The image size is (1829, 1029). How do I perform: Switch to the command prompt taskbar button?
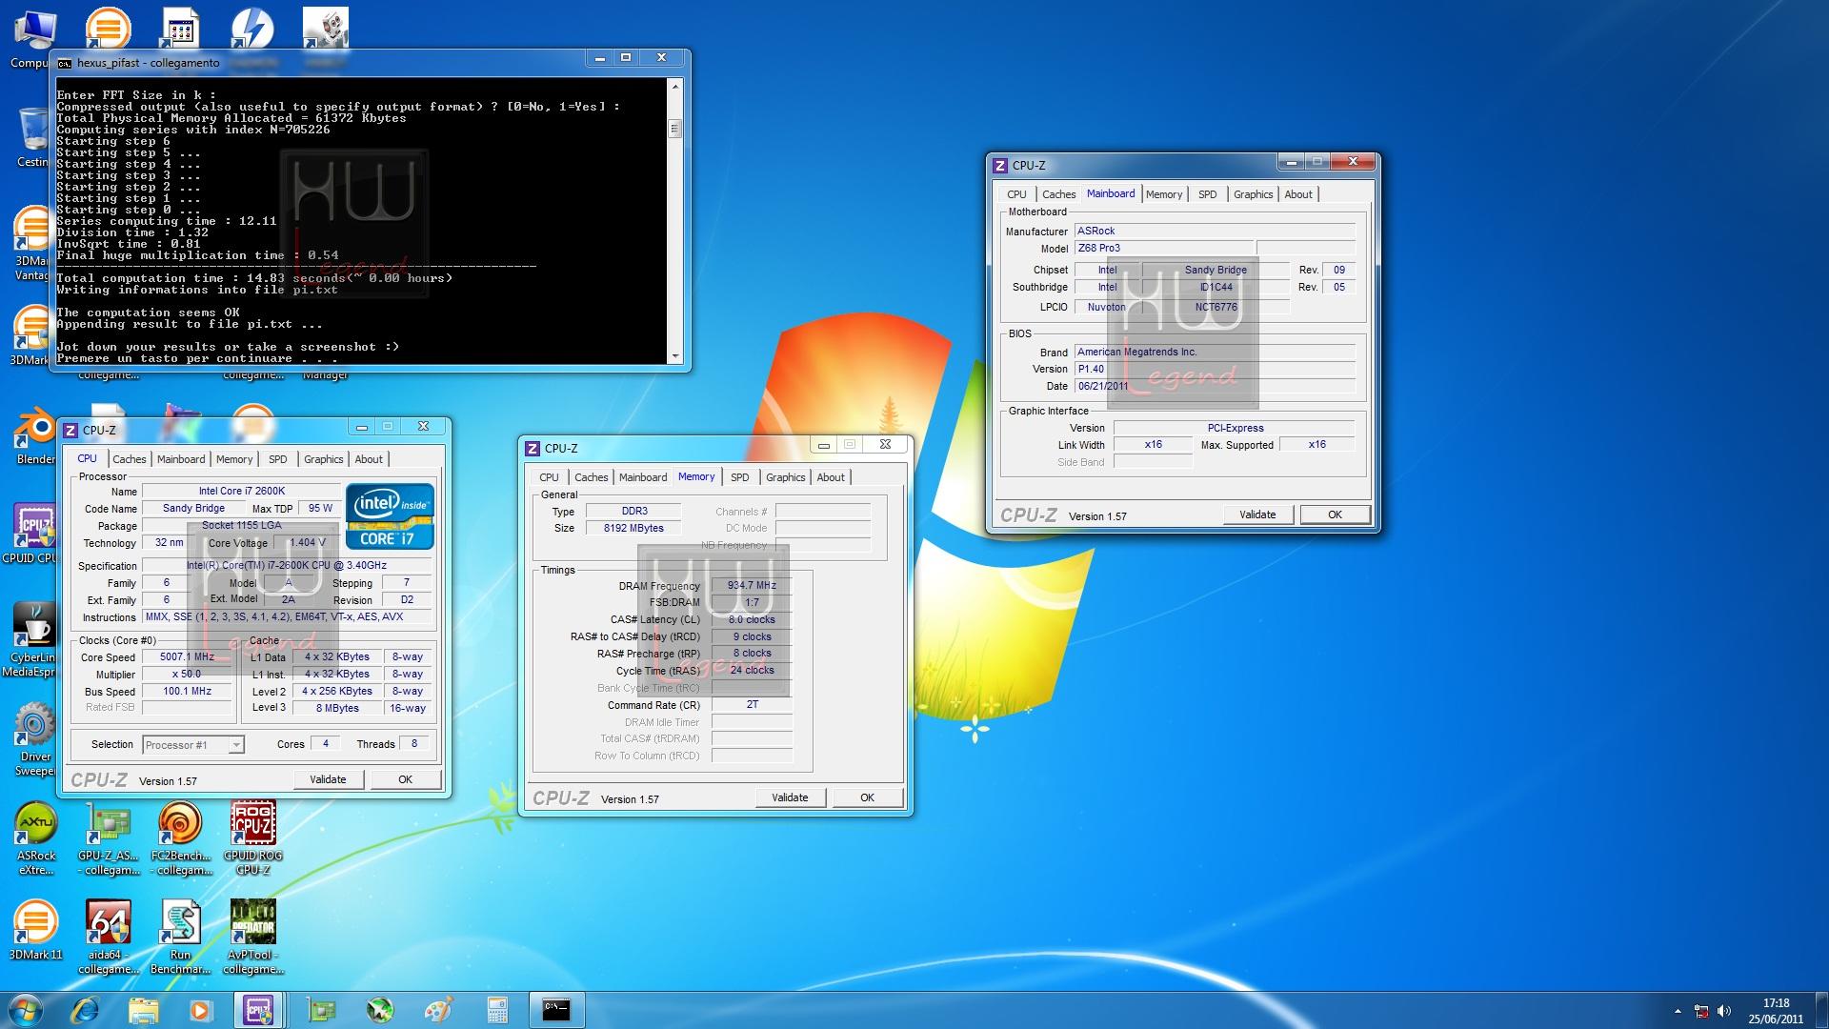pyautogui.click(x=556, y=1010)
